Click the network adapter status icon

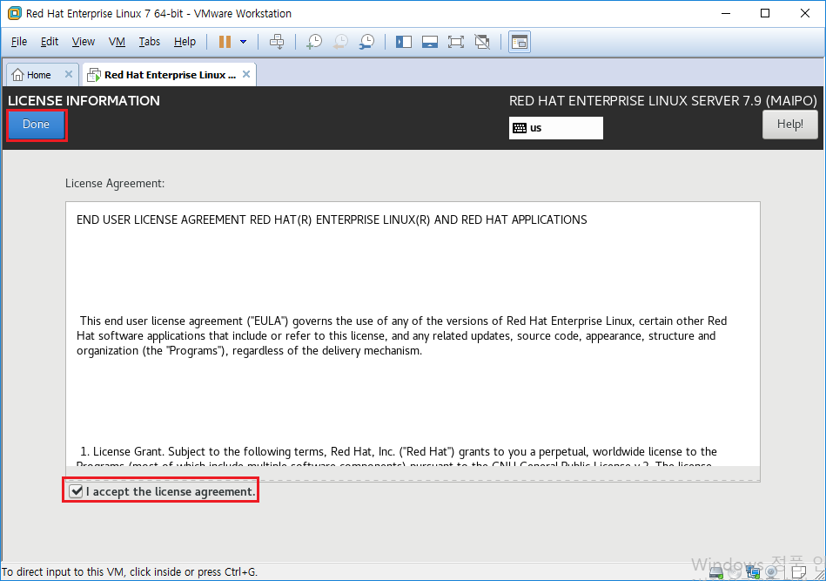pos(753,571)
